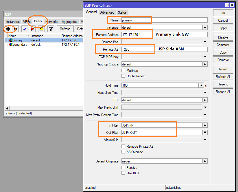Apply the BGP peer settings
The image size is (238, 192).
tap(223, 28)
